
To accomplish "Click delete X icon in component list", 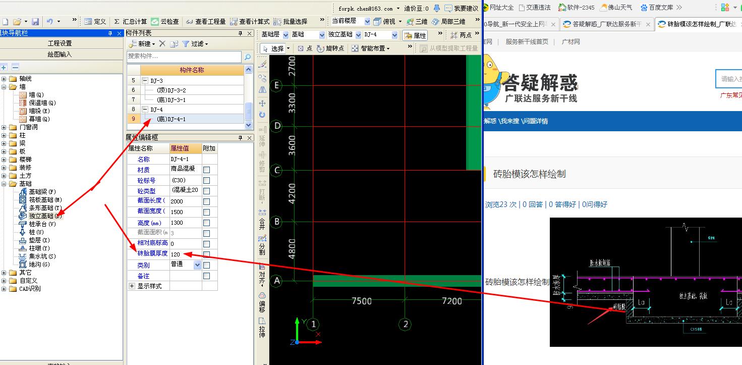I will click(162, 44).
